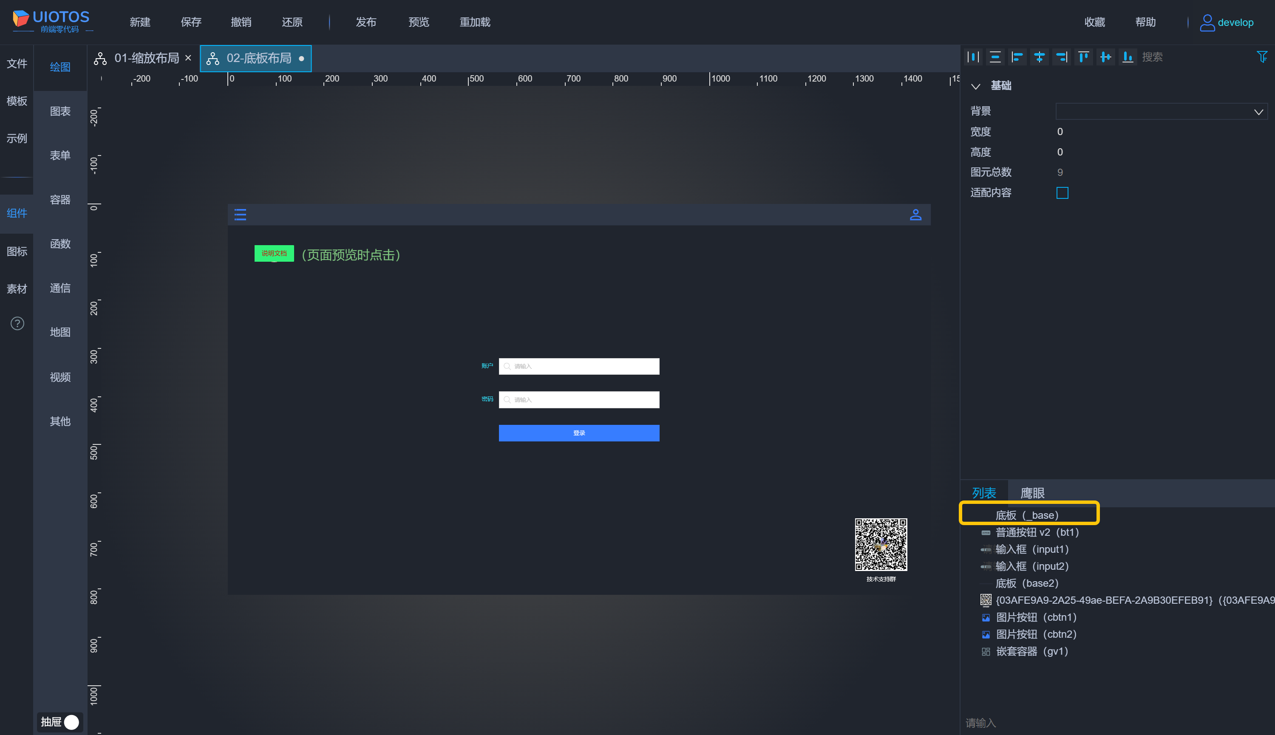Select 嵌套容器 (gv1) in element list
The image size is (1275, 735).
pyautogui.click(x=1031, y=651)
